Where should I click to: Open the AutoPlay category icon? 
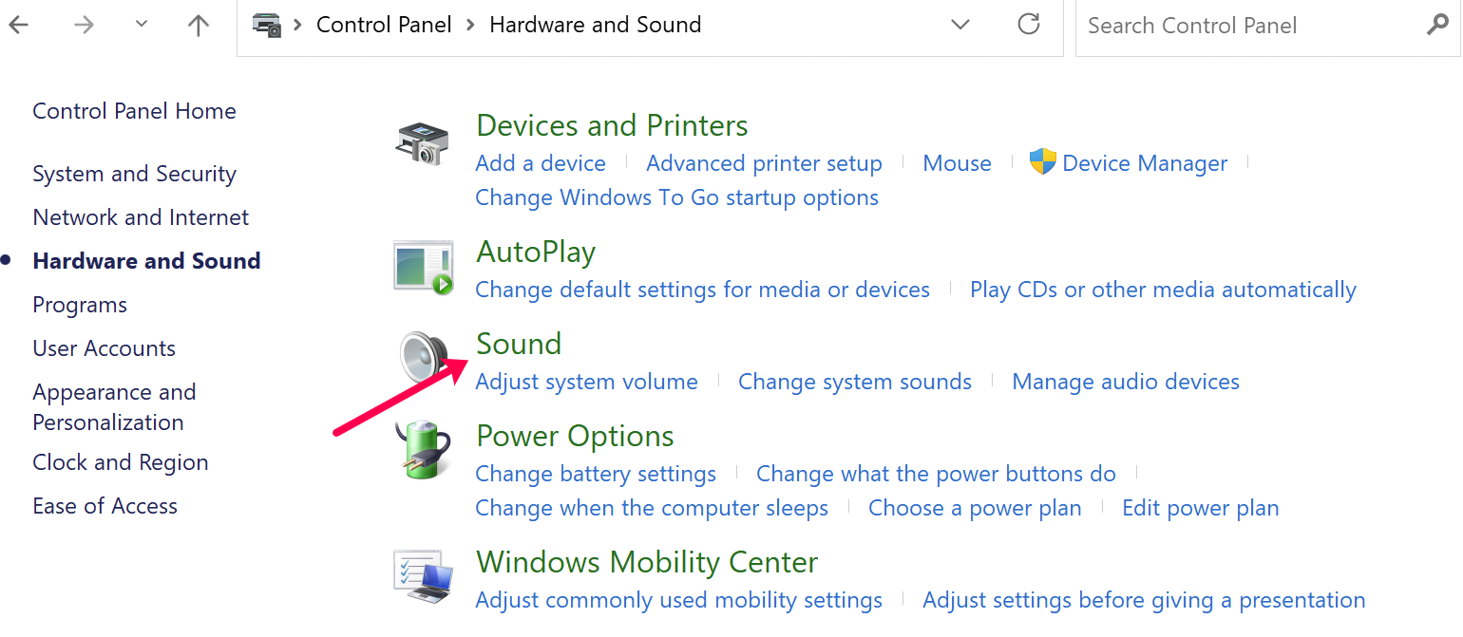point(423,267)
